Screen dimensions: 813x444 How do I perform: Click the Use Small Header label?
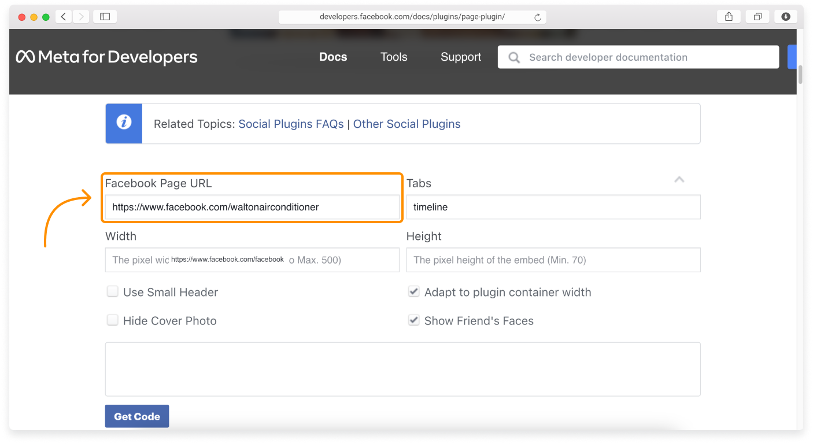coord(171,292)
